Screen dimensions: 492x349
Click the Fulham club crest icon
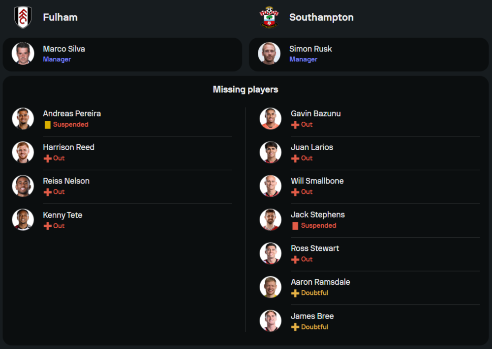[23, 17]
